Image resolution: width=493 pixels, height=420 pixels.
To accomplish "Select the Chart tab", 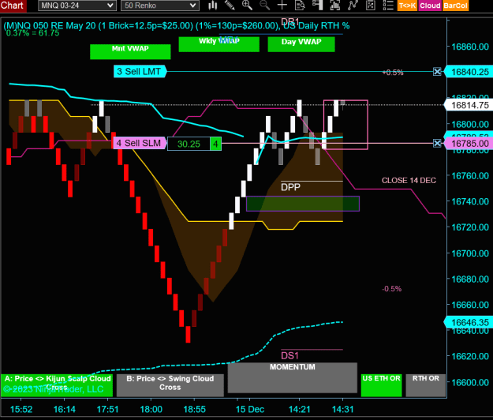I will click(x=13, y=6).
